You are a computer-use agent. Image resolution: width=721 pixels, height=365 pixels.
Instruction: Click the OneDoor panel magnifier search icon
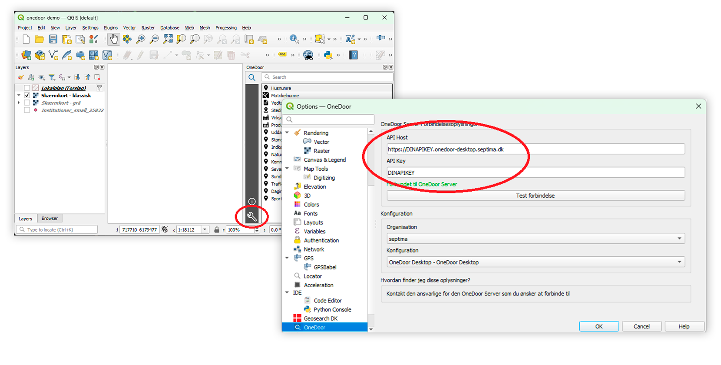pos(252,77)
